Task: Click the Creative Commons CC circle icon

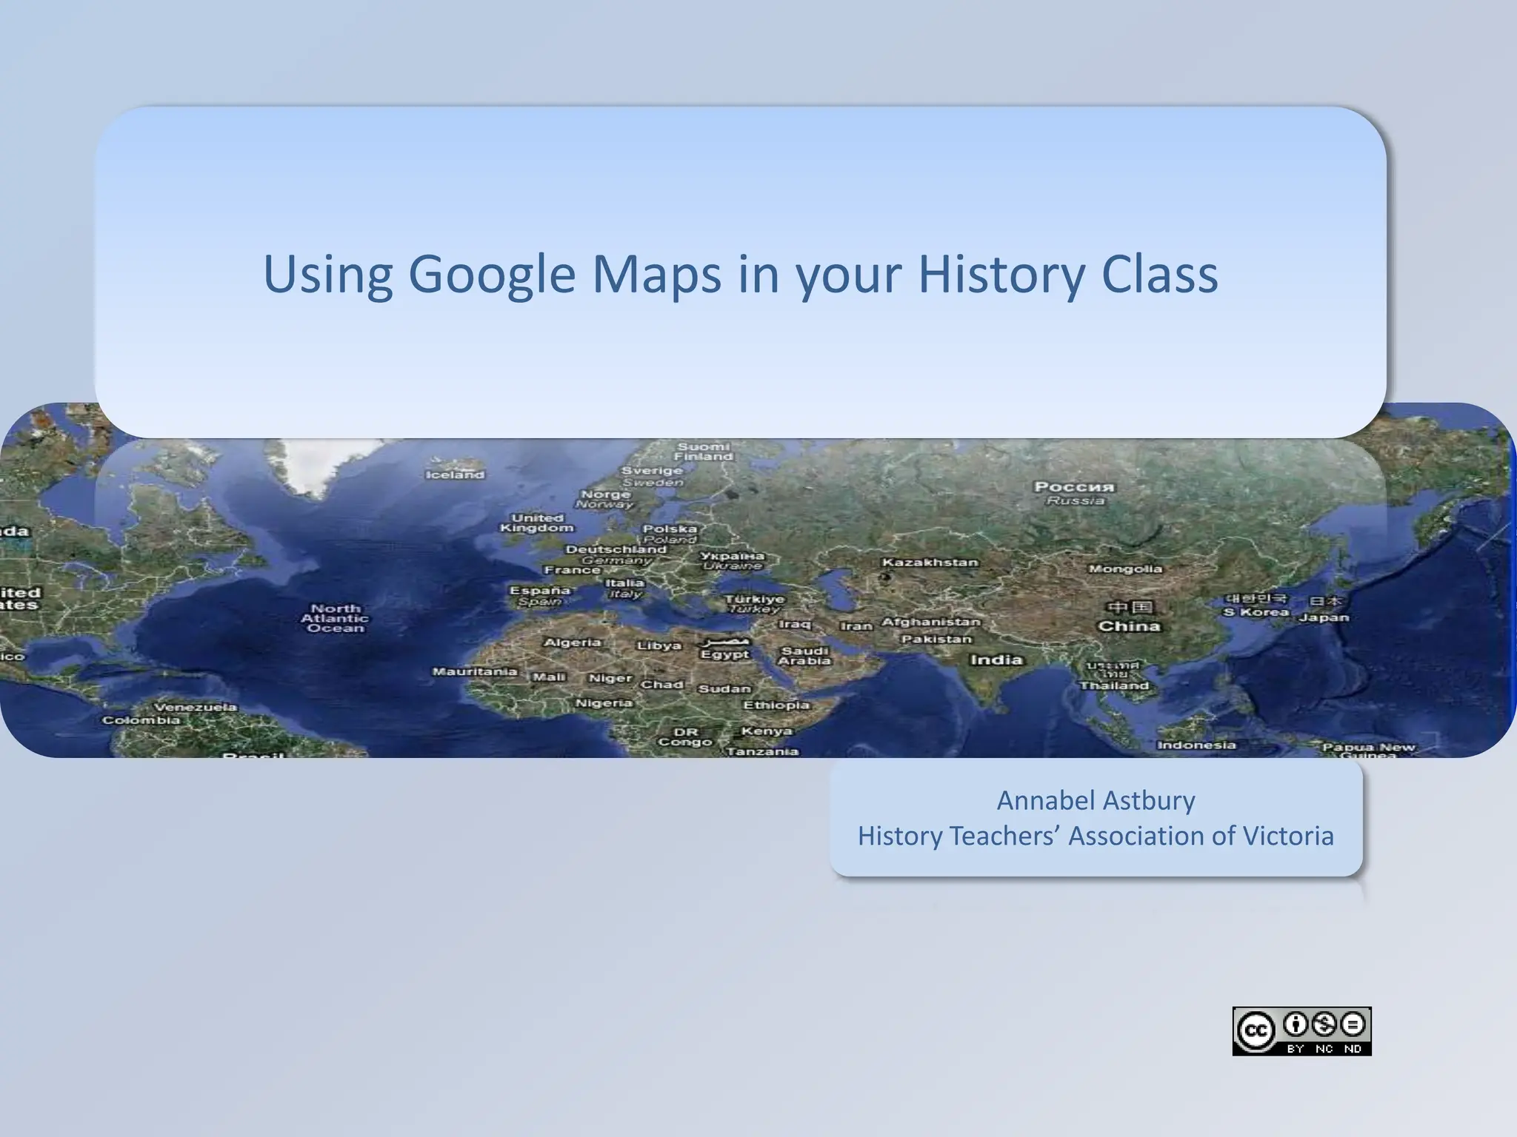Action: pyautogui.click(x=1256, y=1031)
